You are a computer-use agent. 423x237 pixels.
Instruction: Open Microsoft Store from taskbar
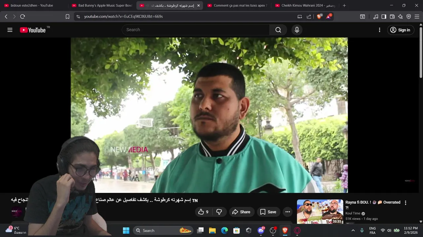236,230
